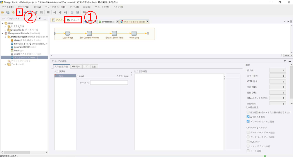Select the Write Log step
293x157 pixels.
(134, 33)
